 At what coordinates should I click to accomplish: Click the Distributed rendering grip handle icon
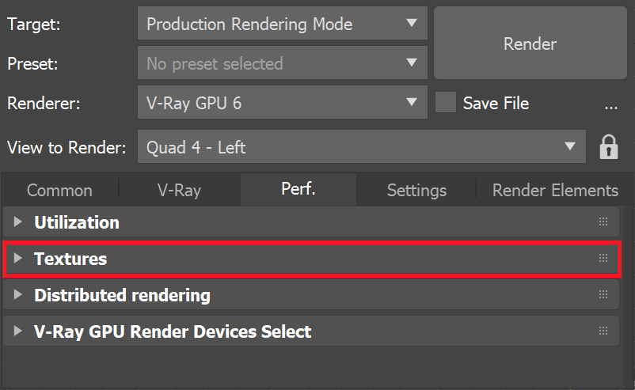click(603, 294)
